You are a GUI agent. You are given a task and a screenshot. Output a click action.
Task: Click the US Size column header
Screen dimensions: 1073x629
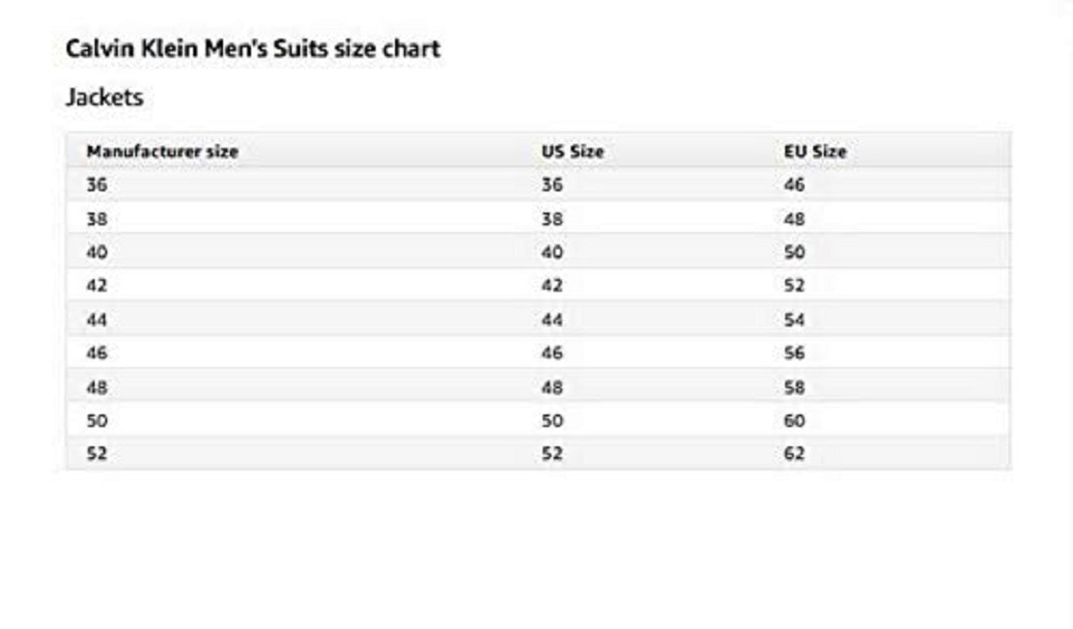coord(572,152)
